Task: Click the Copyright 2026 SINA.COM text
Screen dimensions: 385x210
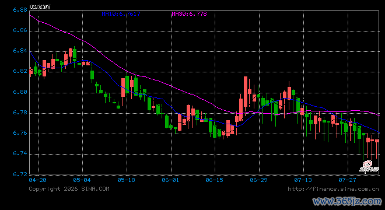Action: coord(69,189)
